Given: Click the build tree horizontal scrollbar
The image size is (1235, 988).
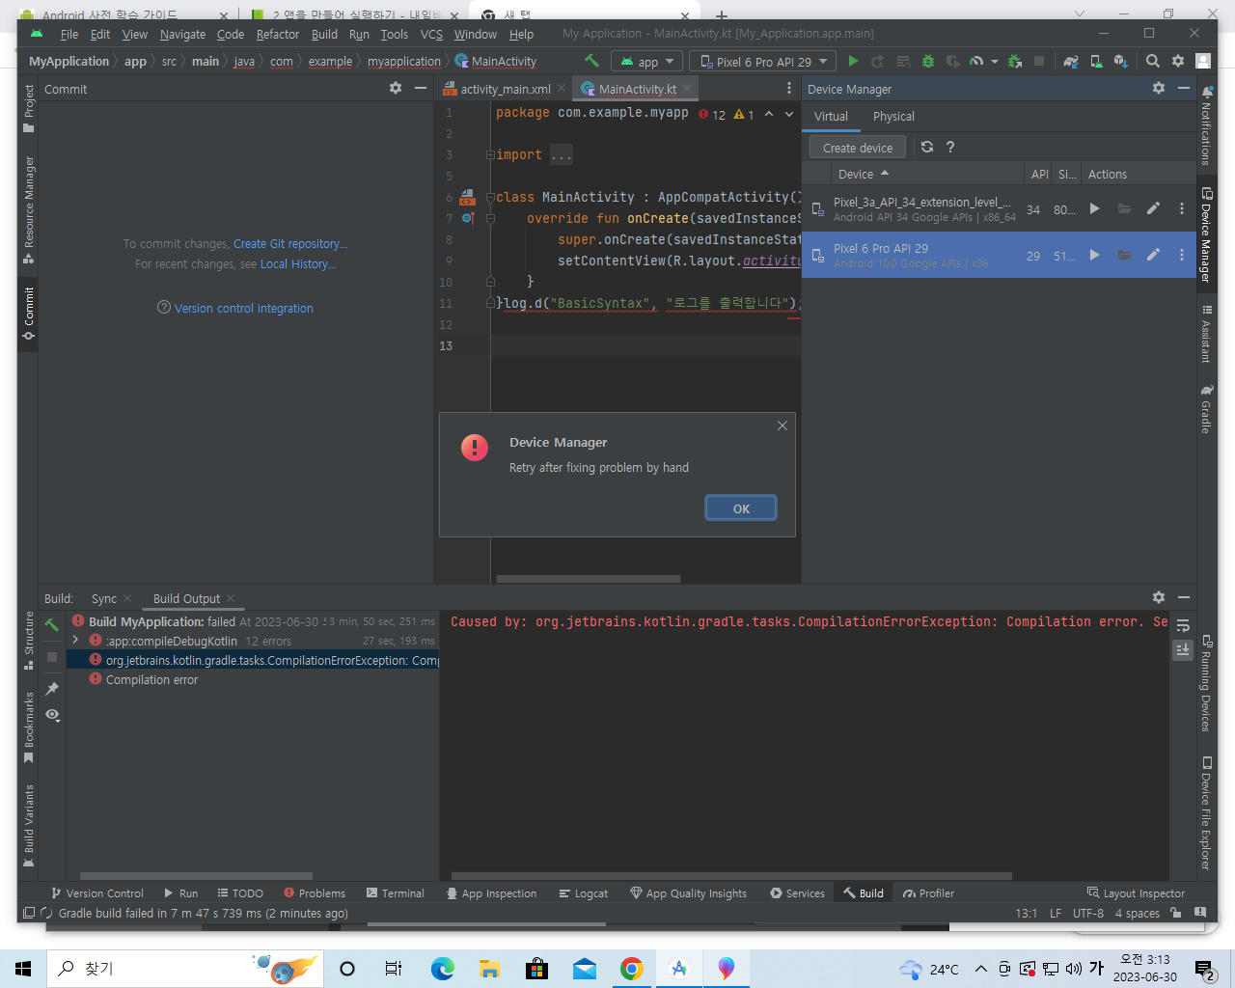Looking at the screenshot, I should click(196, 876).
